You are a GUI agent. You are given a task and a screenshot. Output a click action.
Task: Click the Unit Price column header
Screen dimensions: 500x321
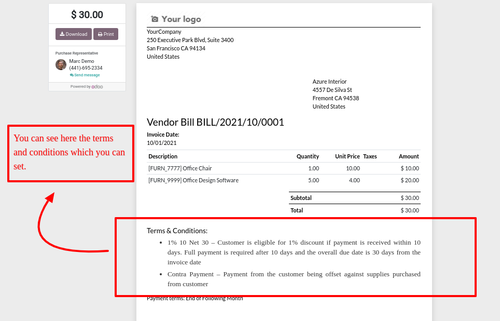pos(347,156)
